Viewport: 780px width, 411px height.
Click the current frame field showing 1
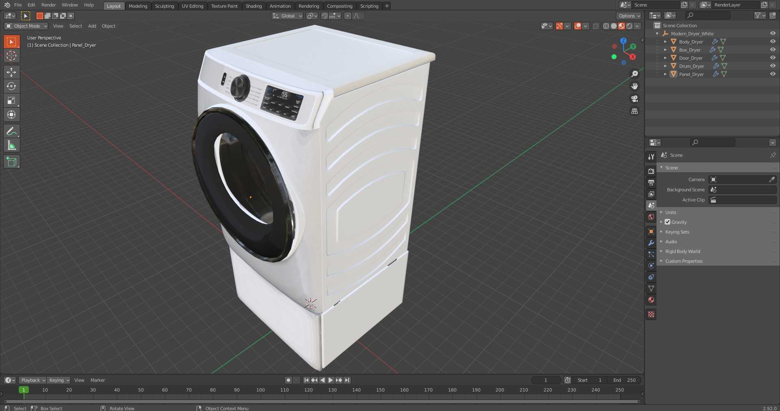546,380
